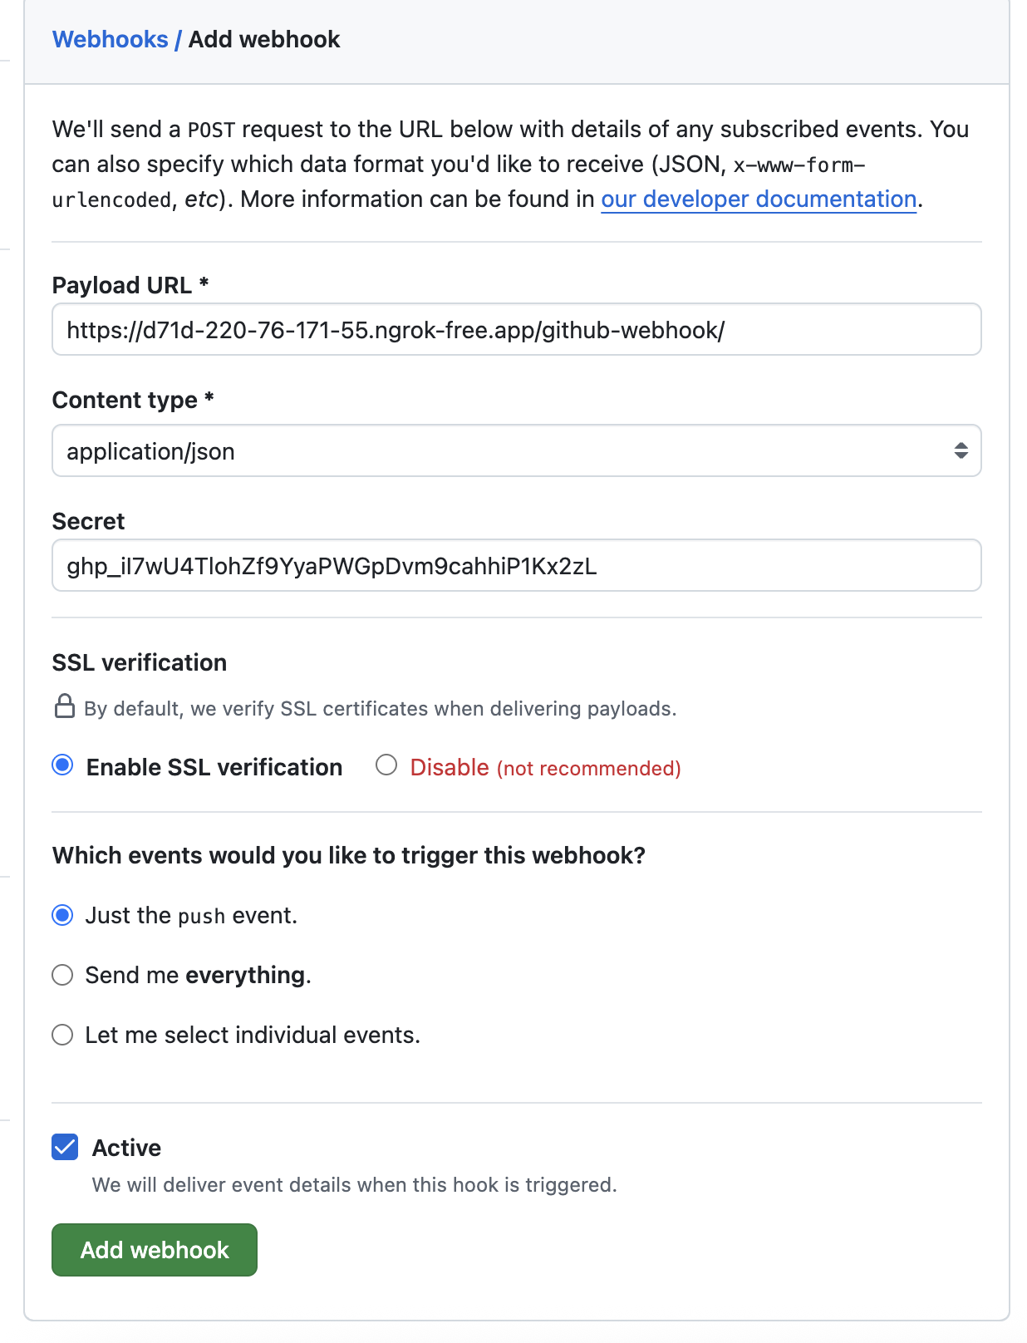Click the up-down arrows of Content type selector
Screen dimensions: 1027x1343
pyautogui.click(x=961, y=450)
